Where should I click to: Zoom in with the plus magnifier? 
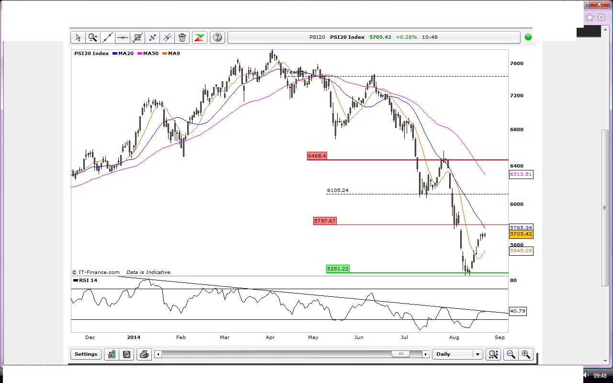click(x=526, y=354)
